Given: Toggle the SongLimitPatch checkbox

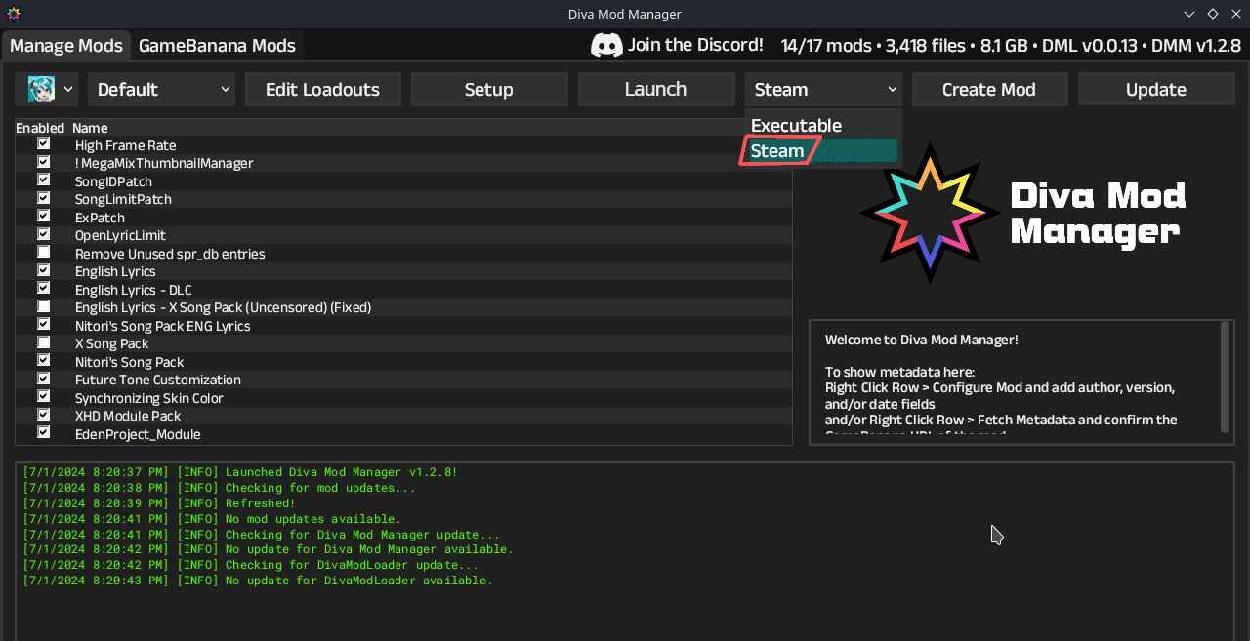Looking at the screenshot, I should 44,197.
